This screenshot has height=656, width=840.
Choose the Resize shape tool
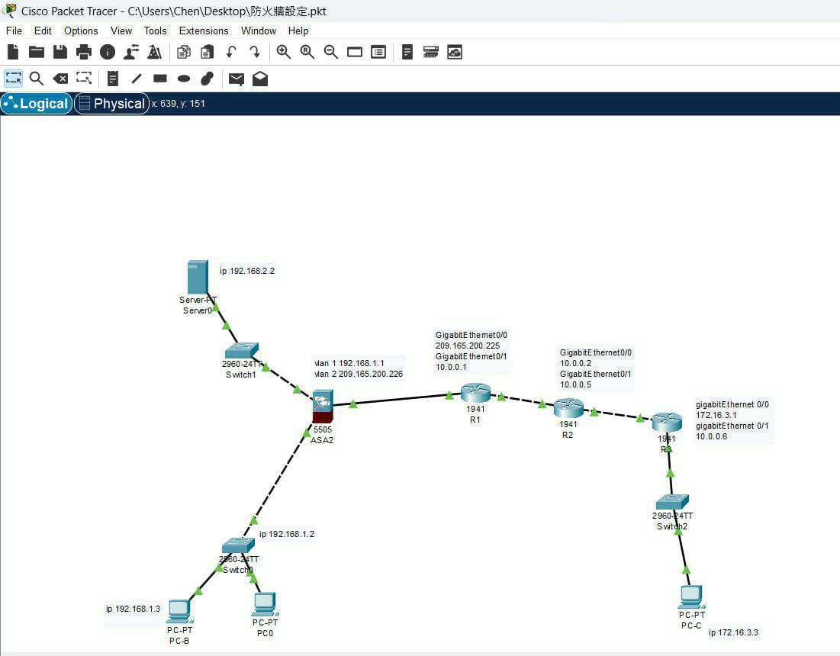point(84,79)
